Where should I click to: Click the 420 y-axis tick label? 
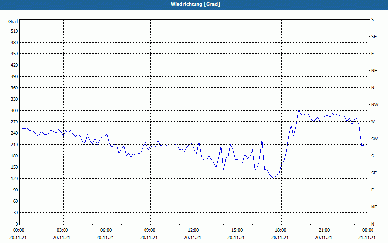pos(15,65)
